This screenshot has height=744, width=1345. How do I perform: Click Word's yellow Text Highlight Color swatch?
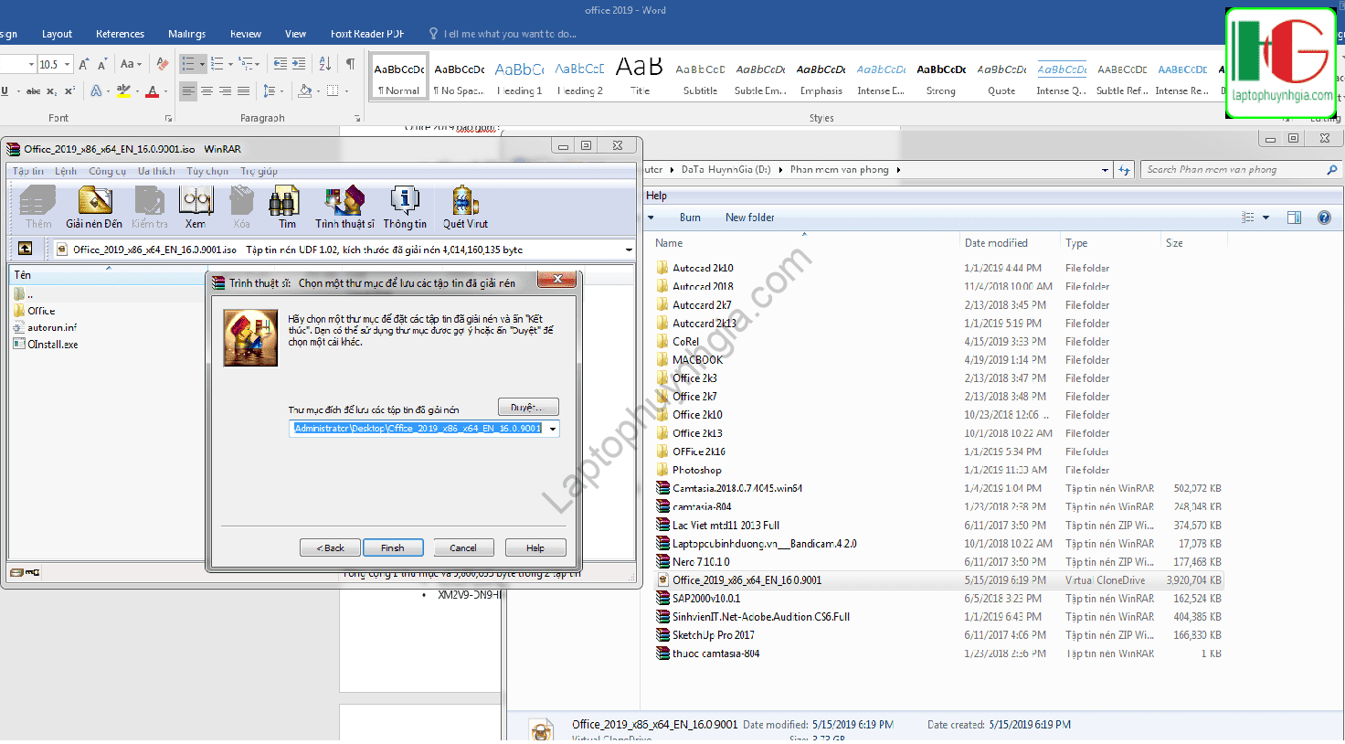click(123, 91)
